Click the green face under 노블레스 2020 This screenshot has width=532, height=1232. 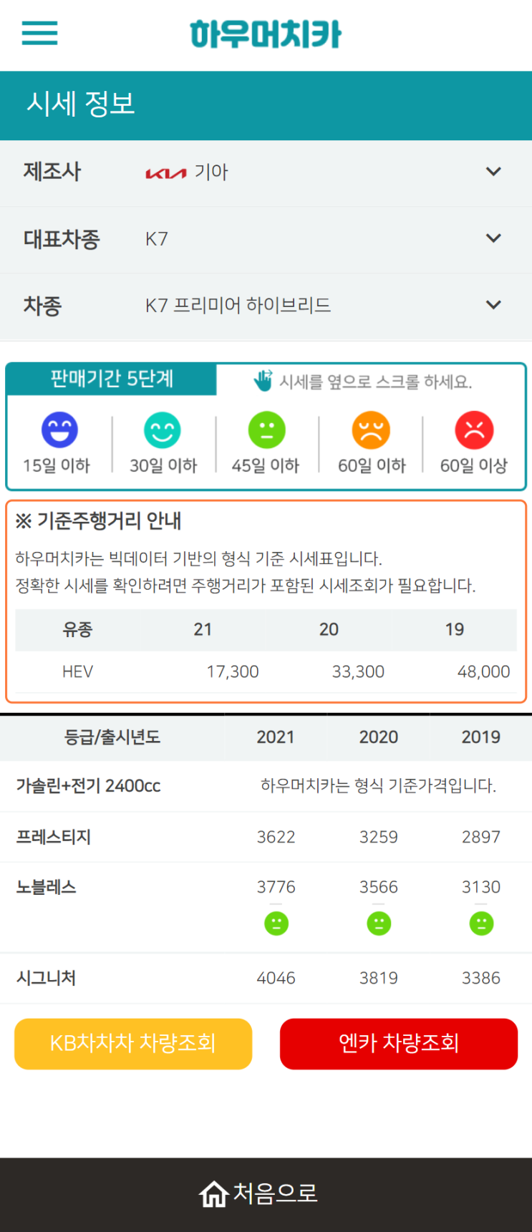[379, 923]
